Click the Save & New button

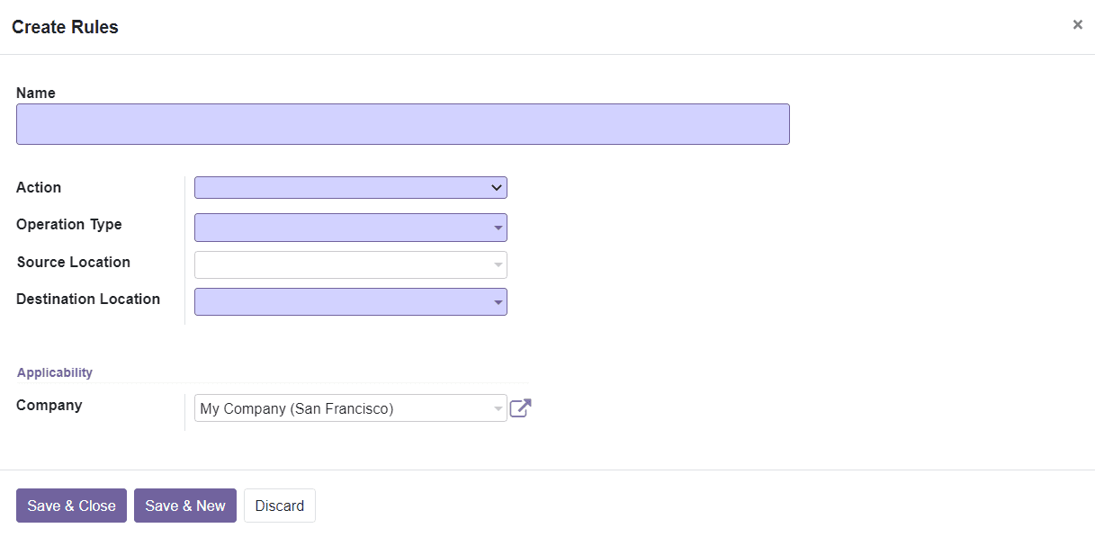pos(184,506)
